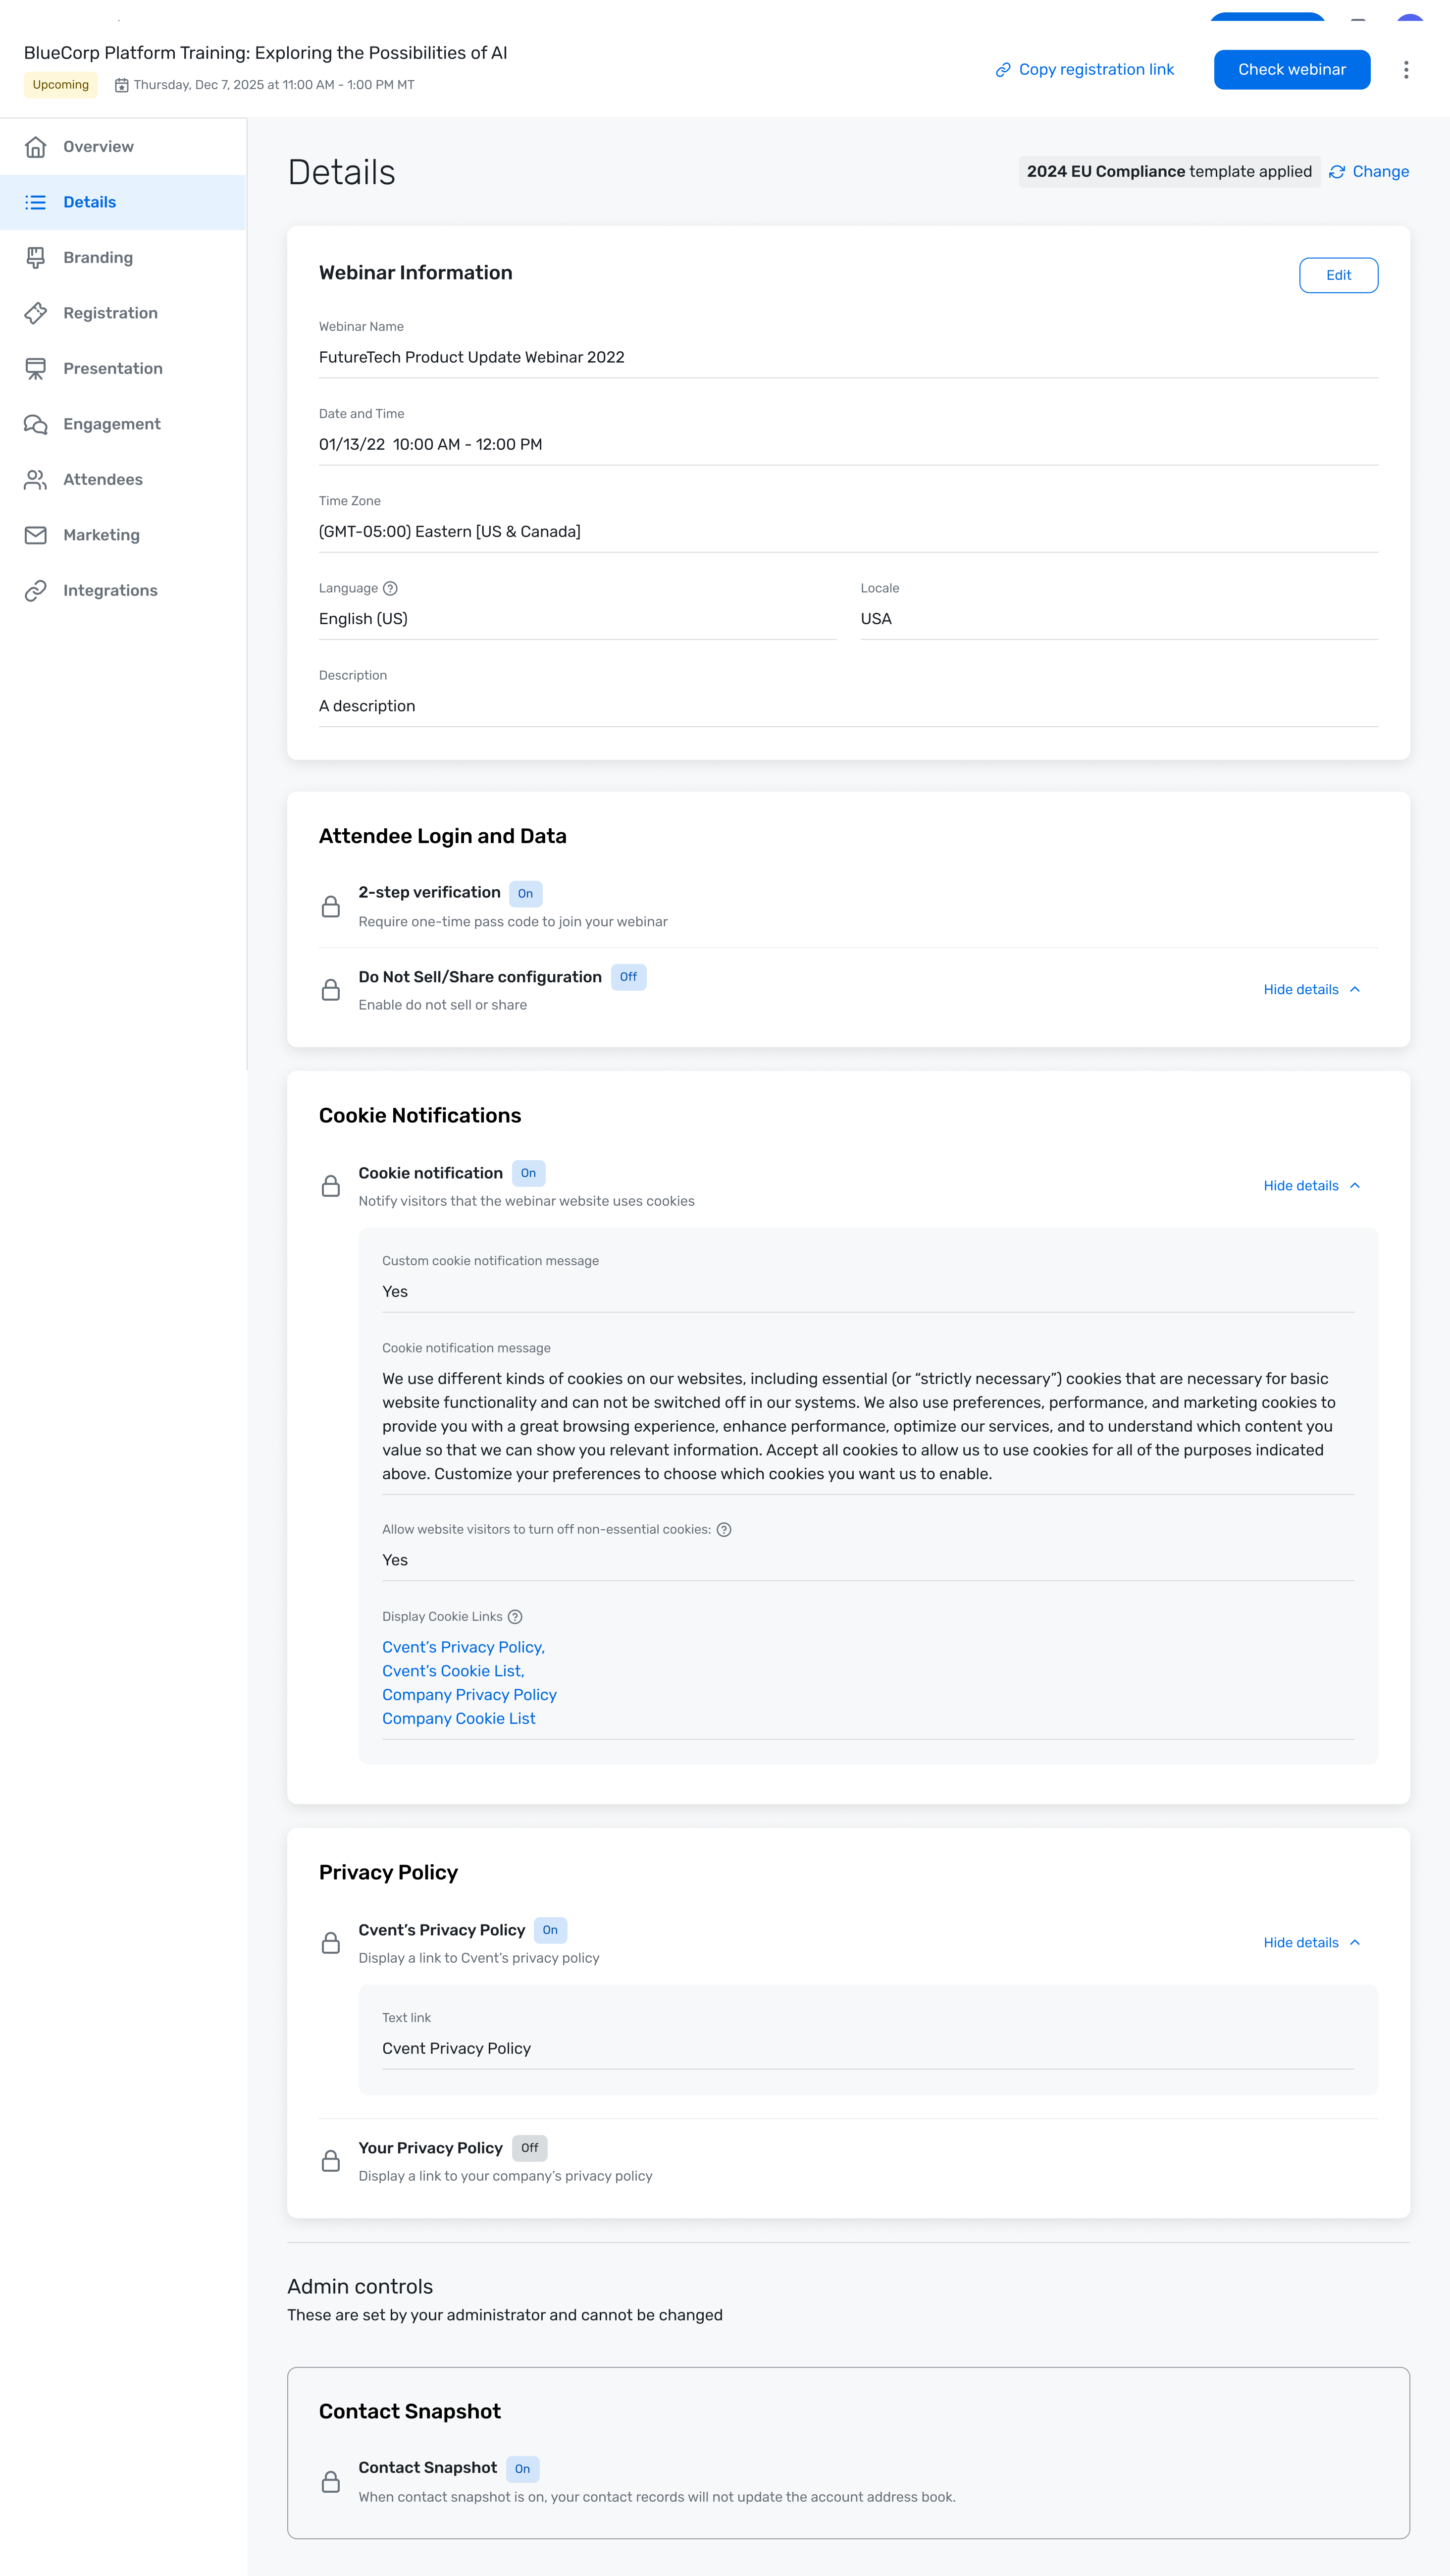1450x2576 pixels.
Task: Toggle the Your Privacy Policy Off badge
Action: (529, 2148)
